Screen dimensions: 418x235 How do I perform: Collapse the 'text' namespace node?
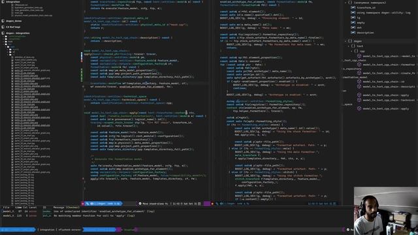point(348,46)
